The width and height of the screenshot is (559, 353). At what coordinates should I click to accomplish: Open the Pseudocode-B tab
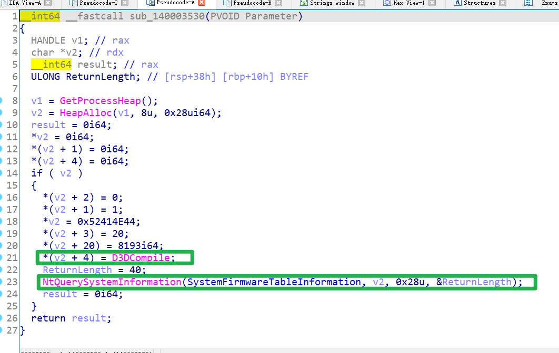coord(253,3)
